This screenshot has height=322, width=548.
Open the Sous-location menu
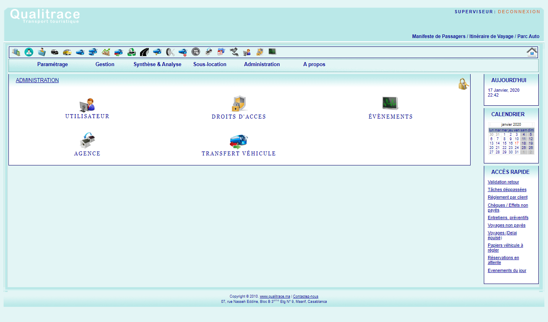pyautogui.click(x=210, y=64)
